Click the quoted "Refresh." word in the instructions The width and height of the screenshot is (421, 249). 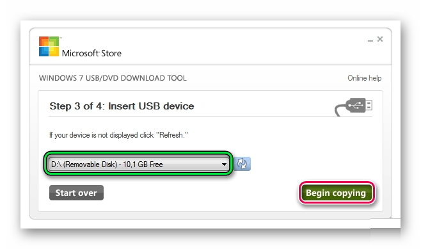172,135
